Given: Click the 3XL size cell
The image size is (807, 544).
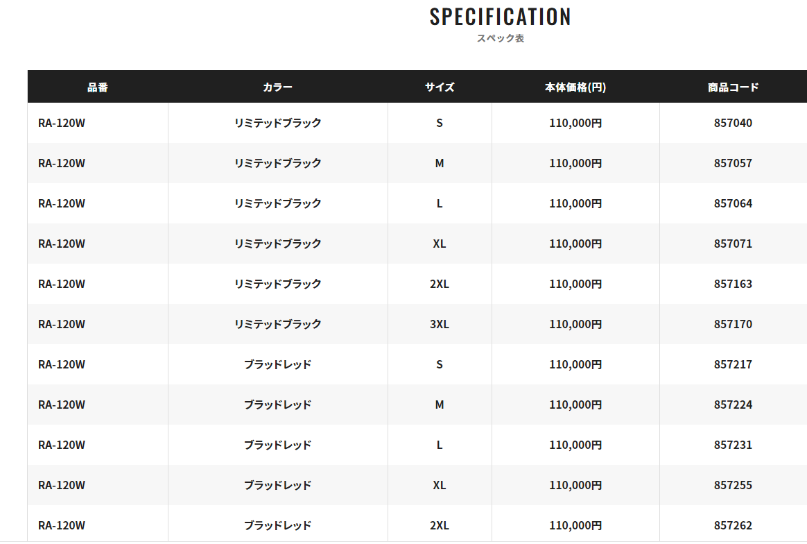Looking at the screenshot, I should click(440, 324).
